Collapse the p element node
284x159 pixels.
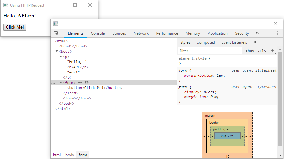click(x=61, y=57)
